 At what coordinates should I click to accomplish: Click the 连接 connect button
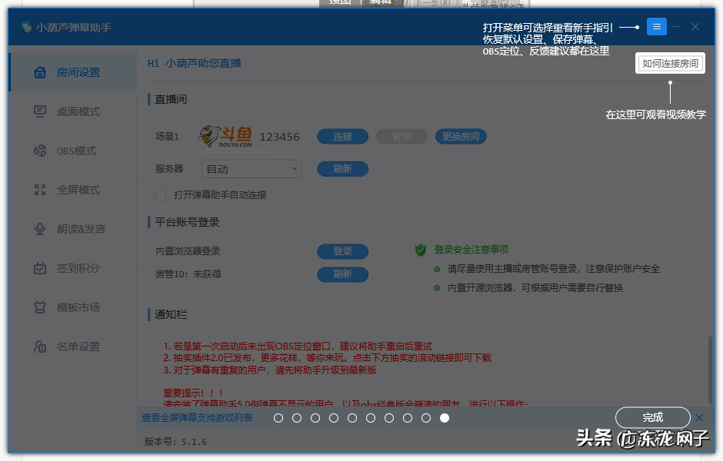click(x=342, y=136)
